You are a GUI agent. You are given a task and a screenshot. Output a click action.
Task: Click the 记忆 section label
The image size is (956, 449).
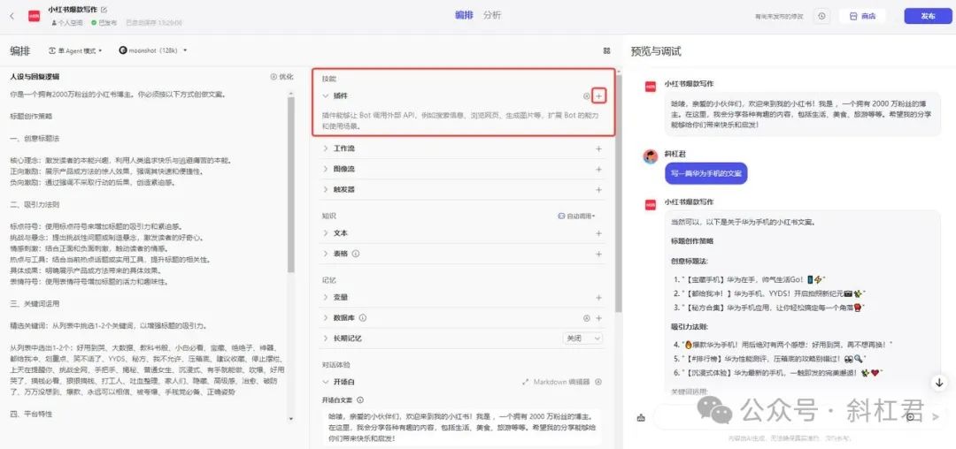click(329, 280)
